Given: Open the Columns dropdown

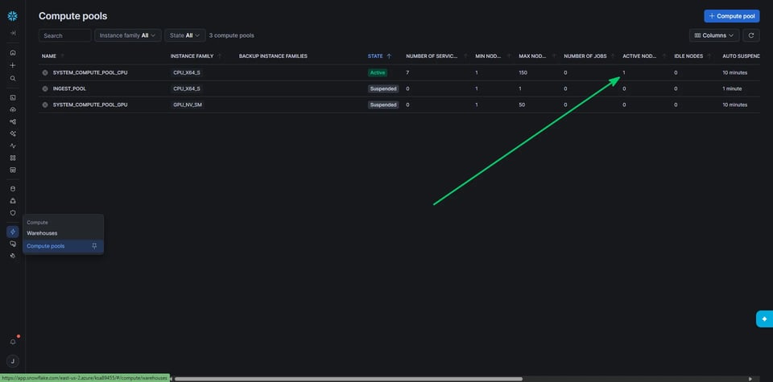Looking at the screenshot, I should pyautogui.click(x=714, y=35).
